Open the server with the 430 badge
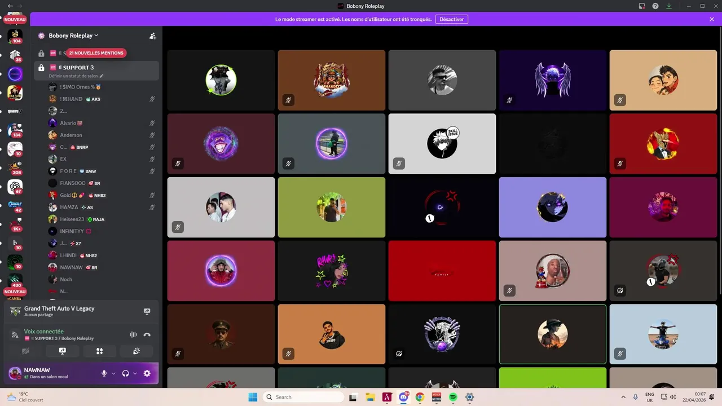The height and width of the screenshot is (406, 722). pos(15,280)
